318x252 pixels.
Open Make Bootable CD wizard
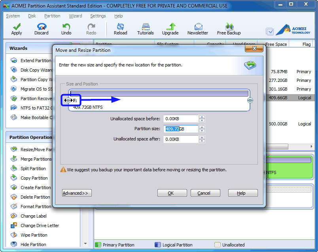pyautogui.click(x=36, y=117)
